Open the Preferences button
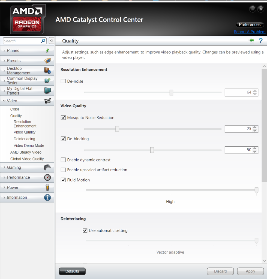The height and width of the screenshot is (279, 267). pos(250,25)
